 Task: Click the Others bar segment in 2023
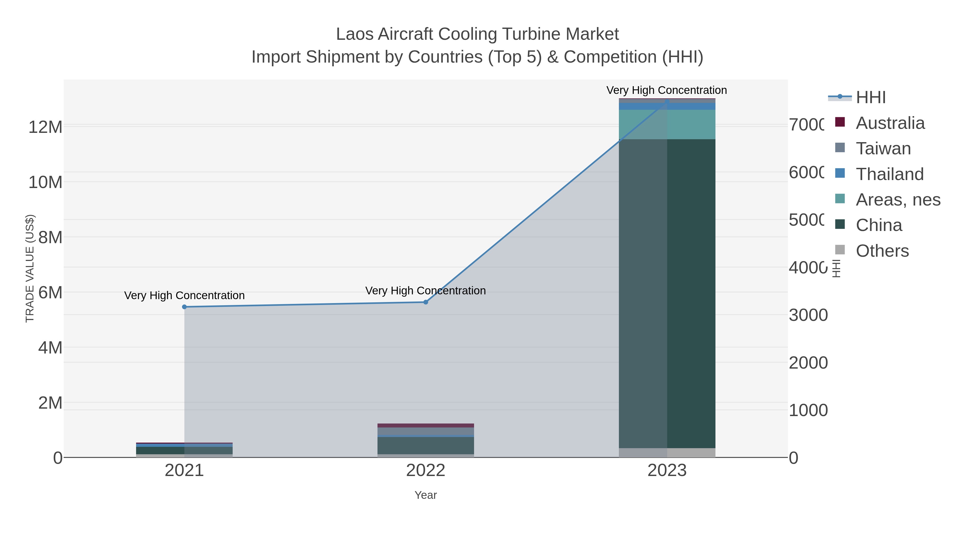667,453
